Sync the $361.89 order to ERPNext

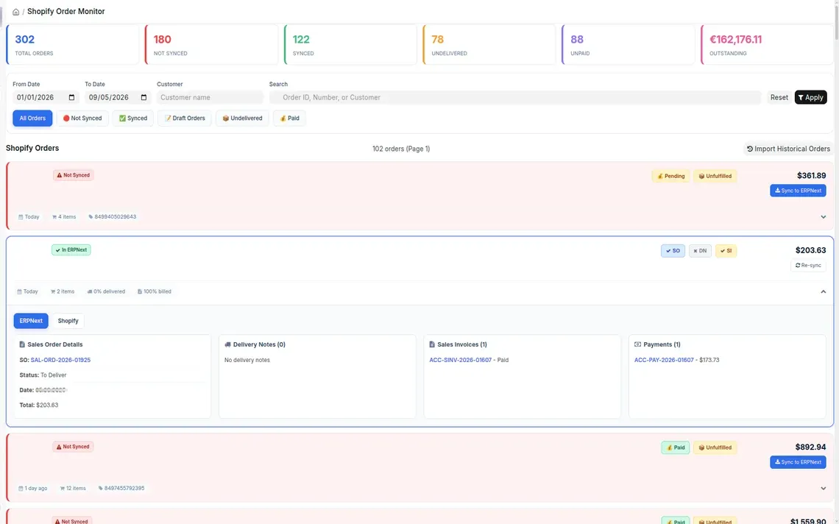(x=798, y=191)
